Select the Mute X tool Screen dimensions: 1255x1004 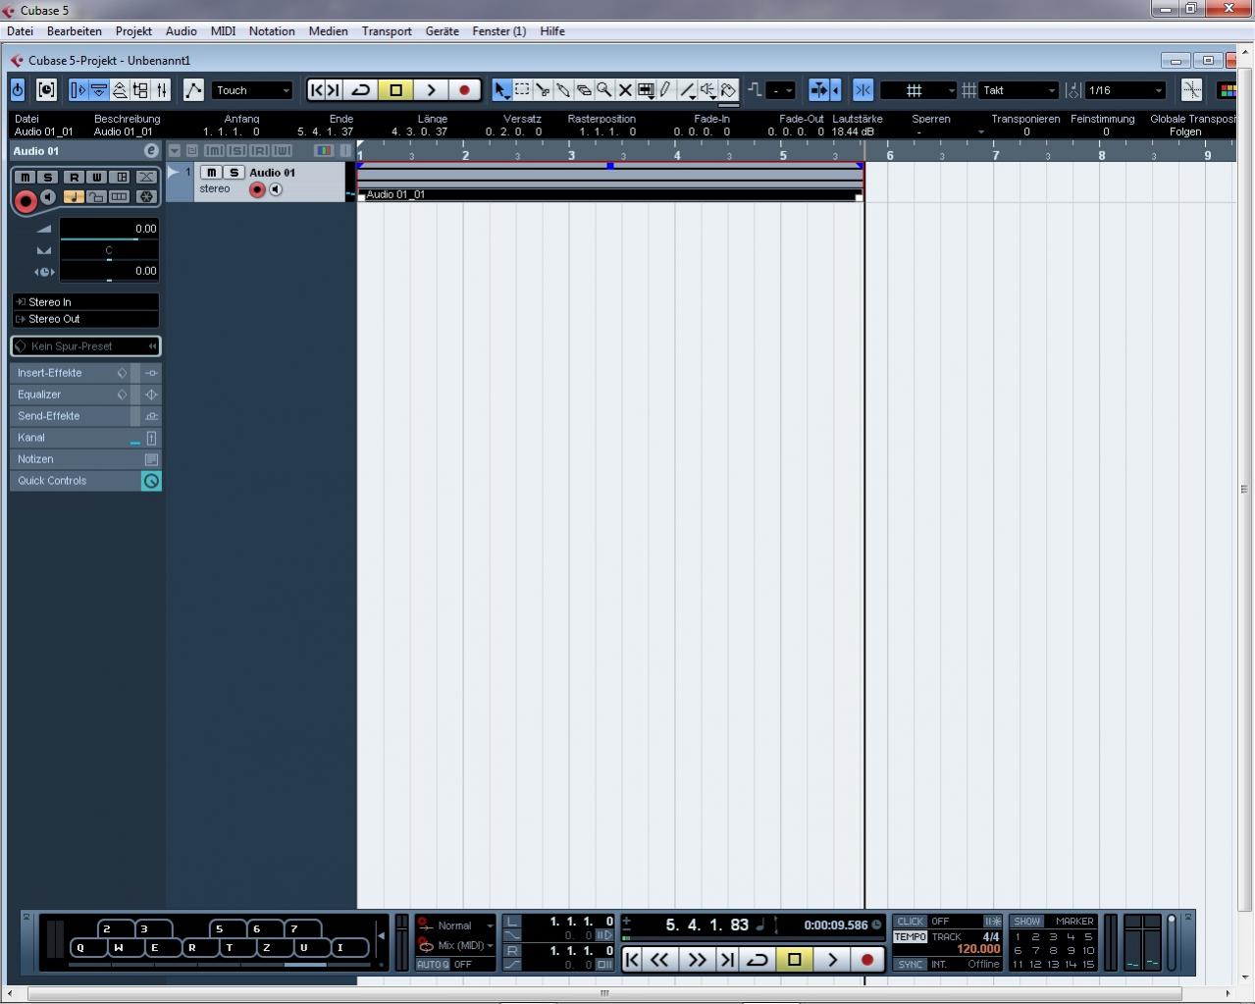coord(625,90)
